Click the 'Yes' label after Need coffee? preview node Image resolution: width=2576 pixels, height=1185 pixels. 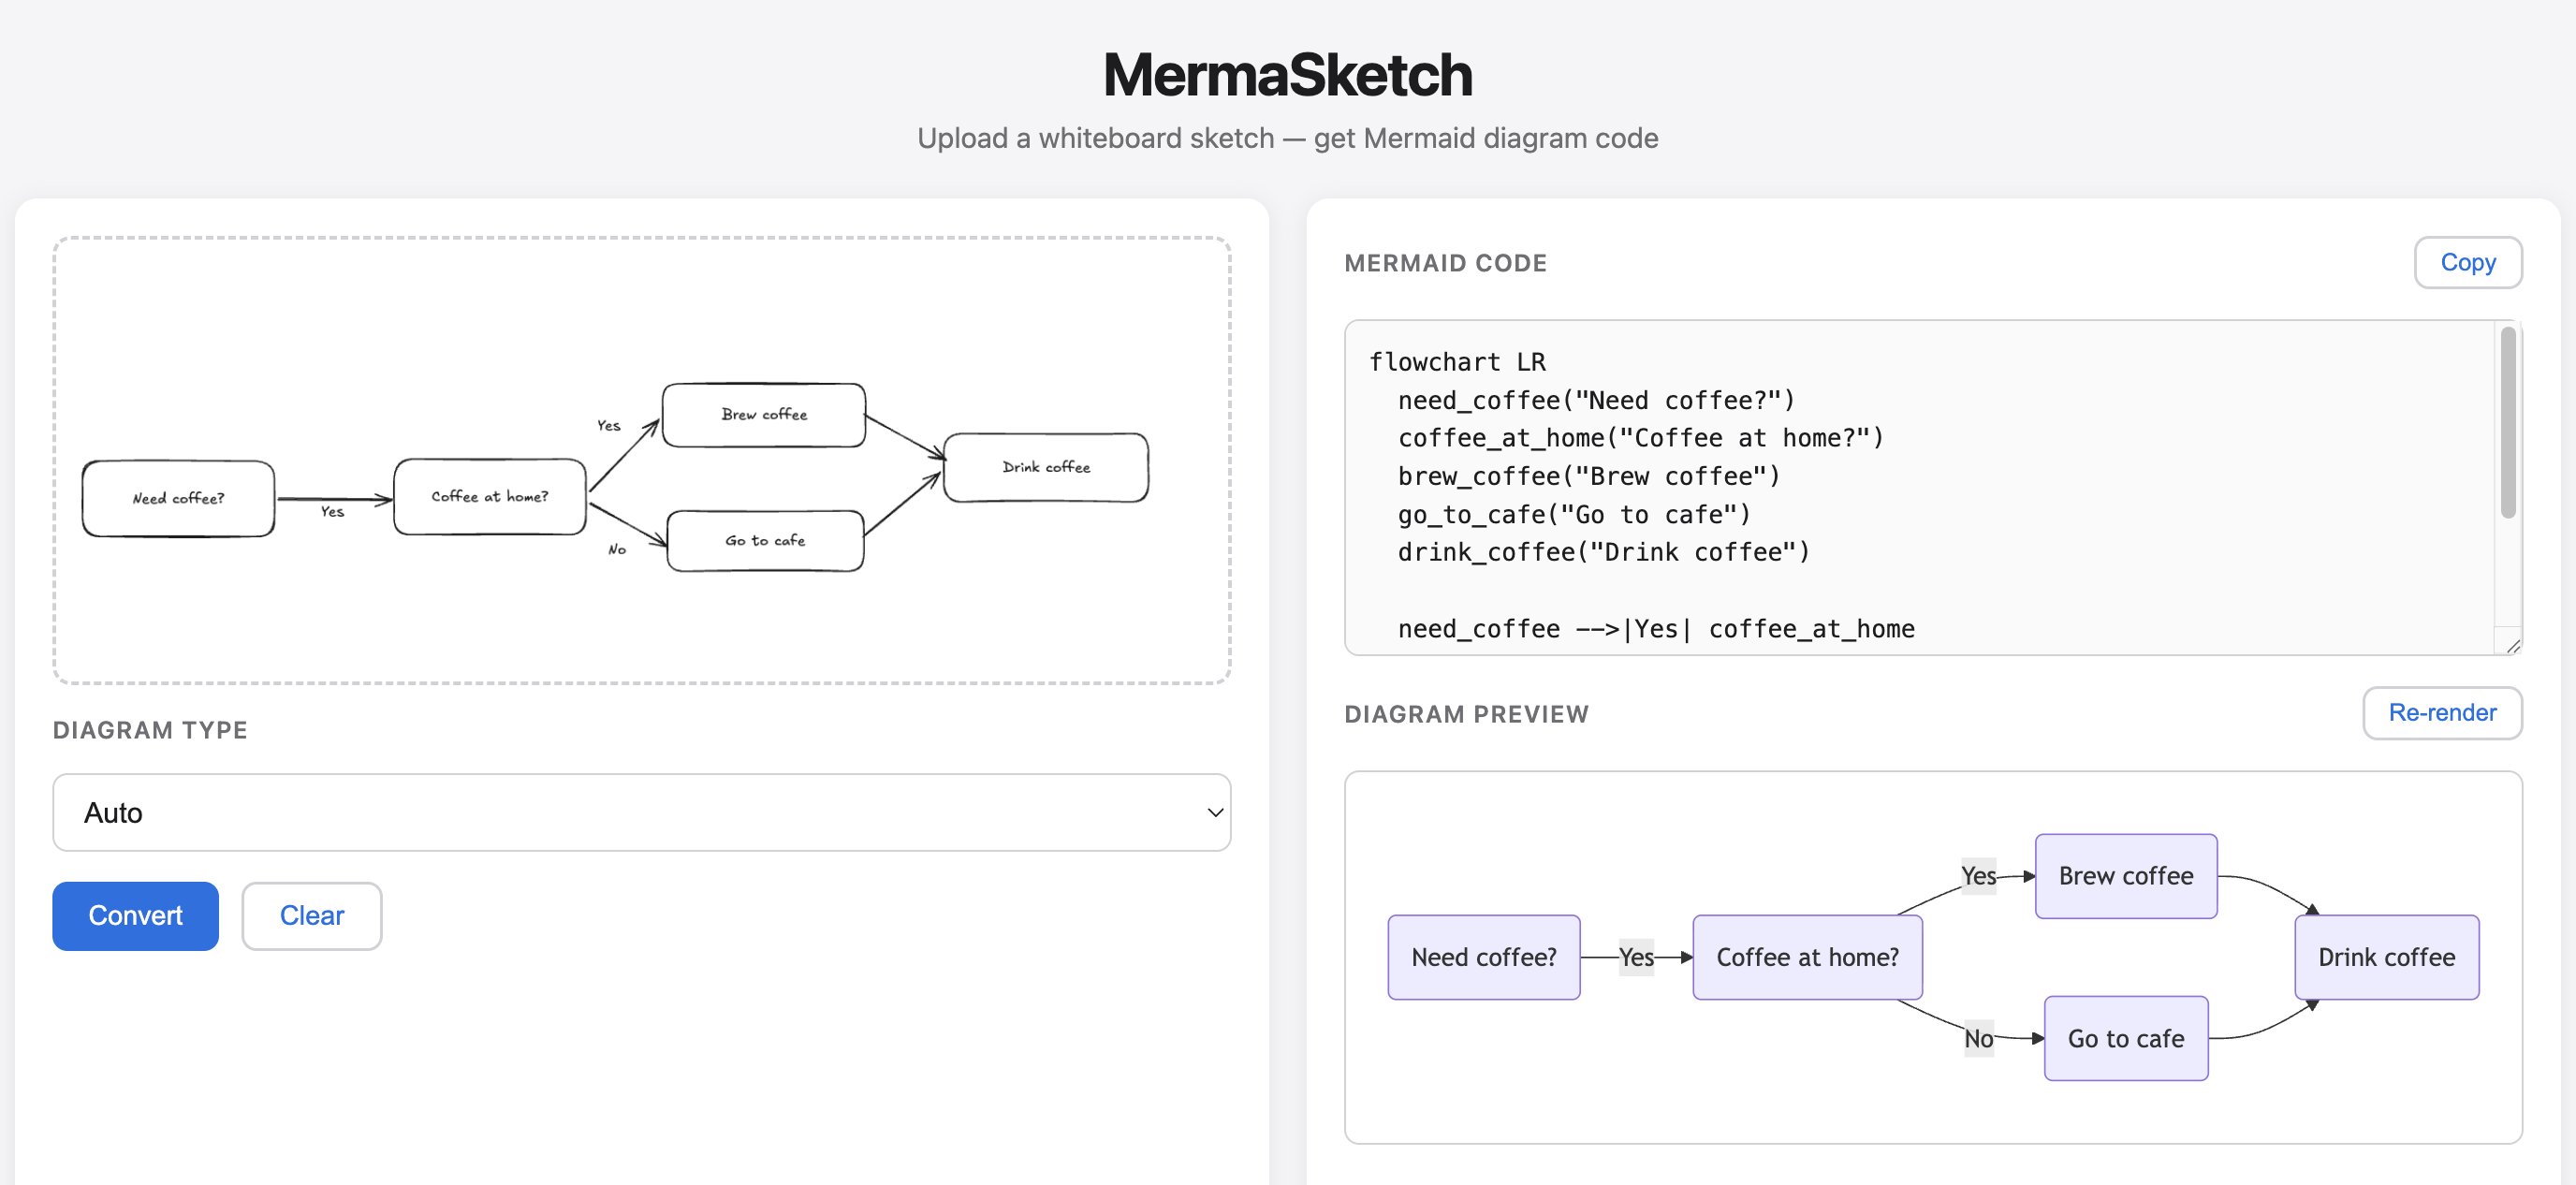click(x=1636, y=957)
